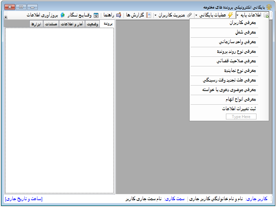Click the globe icon for بروزآوری اطلاعات
The image size is (276, 207).
(62, 15)
